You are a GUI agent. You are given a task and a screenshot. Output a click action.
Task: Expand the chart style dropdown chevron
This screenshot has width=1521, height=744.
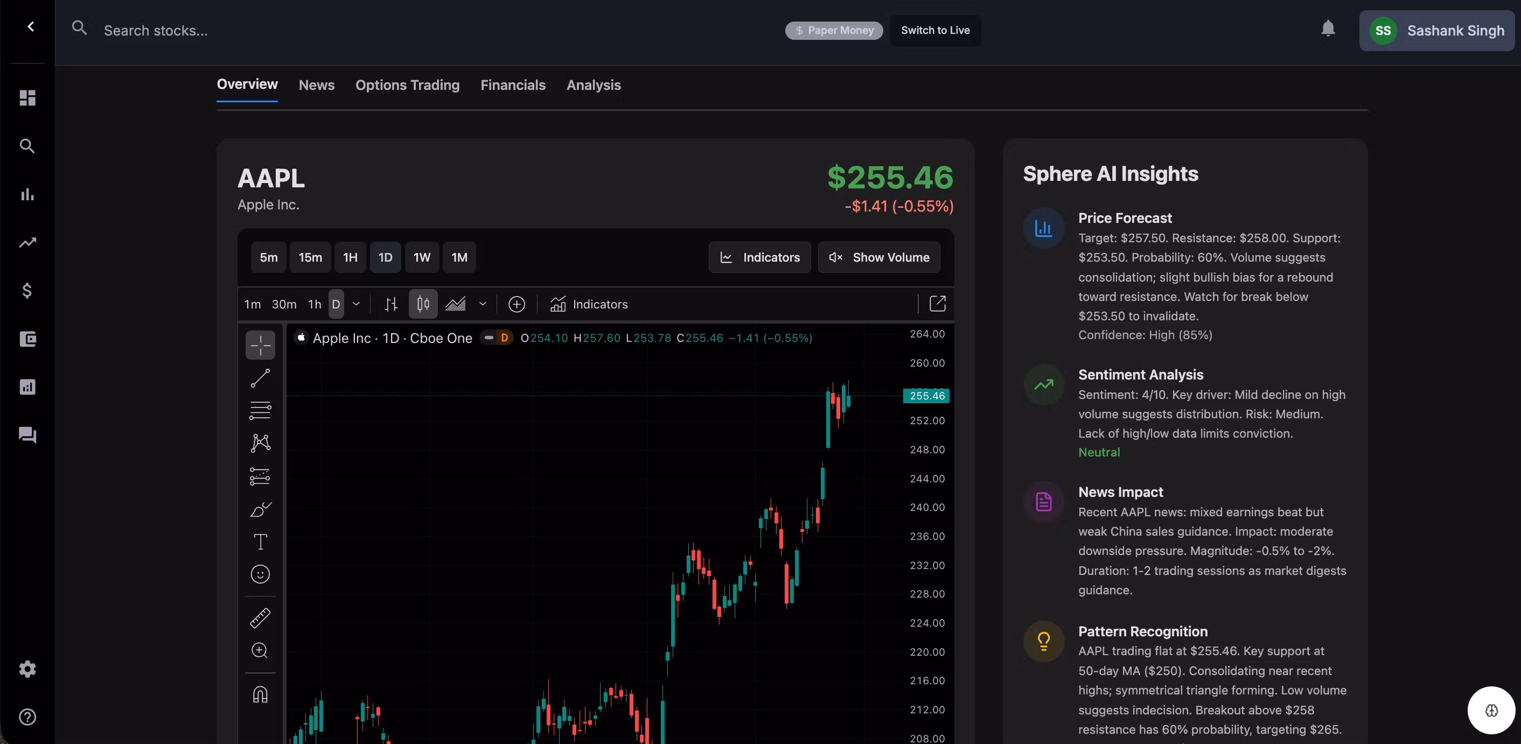pyautogui.click(x=483, y=305)
